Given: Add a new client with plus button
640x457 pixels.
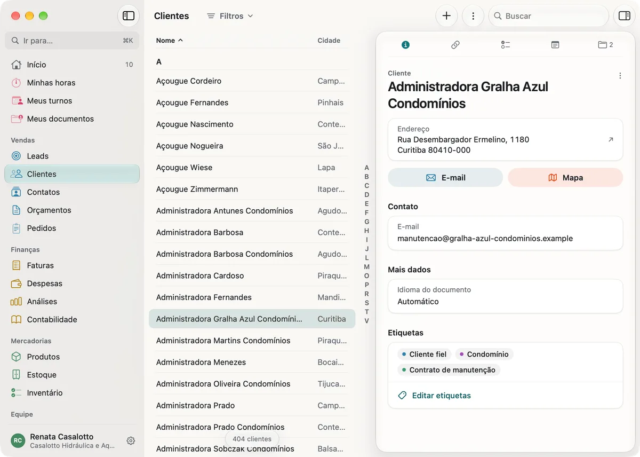Looking at the screenshot, I should click(446, 16).
